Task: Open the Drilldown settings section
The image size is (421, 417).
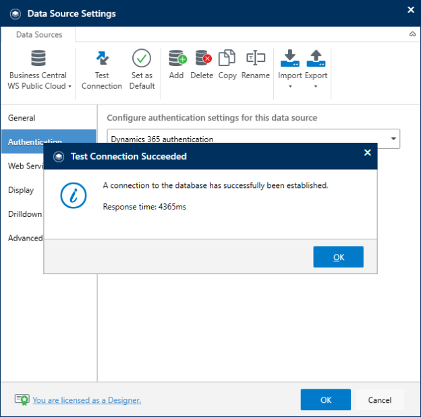Action: click(x=22, y=214)
